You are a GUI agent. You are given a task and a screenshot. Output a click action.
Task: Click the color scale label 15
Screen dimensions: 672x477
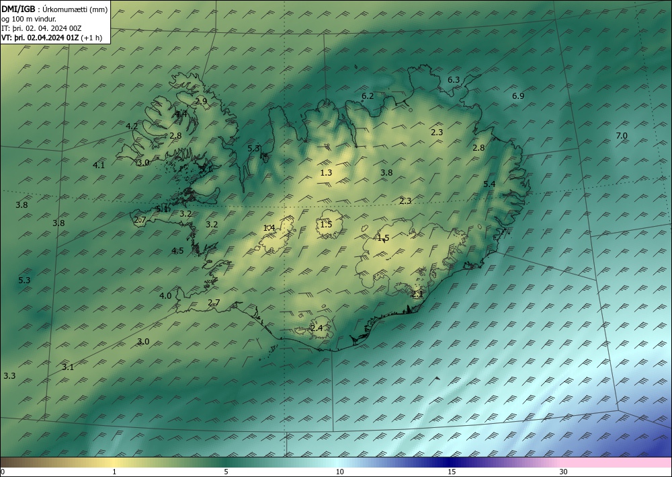(x=452, y=472)
